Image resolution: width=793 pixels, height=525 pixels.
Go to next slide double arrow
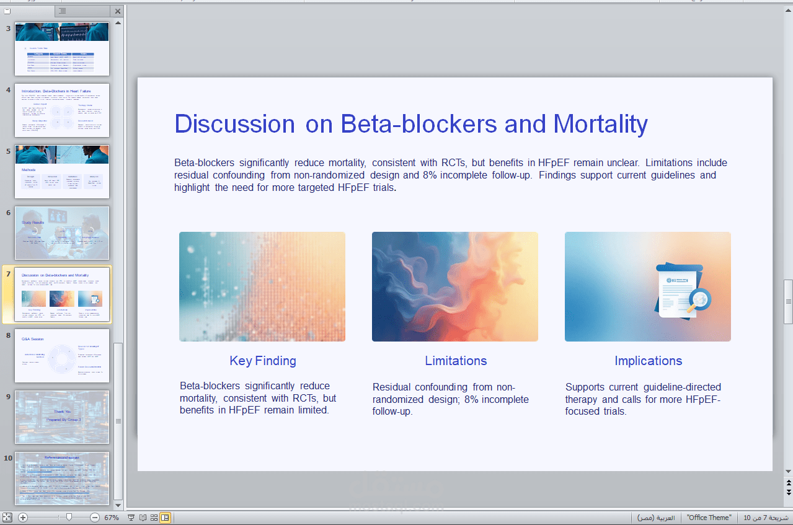pos(788,492)
